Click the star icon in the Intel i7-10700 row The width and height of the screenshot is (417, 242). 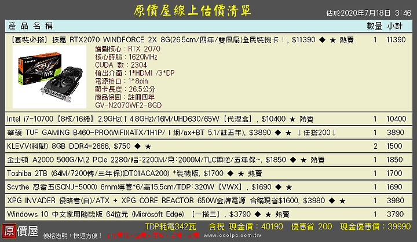(x=292, y=119)
